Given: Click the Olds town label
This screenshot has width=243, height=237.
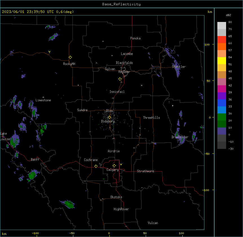Looking at the screenshot, I should click(x=109, y=111).
